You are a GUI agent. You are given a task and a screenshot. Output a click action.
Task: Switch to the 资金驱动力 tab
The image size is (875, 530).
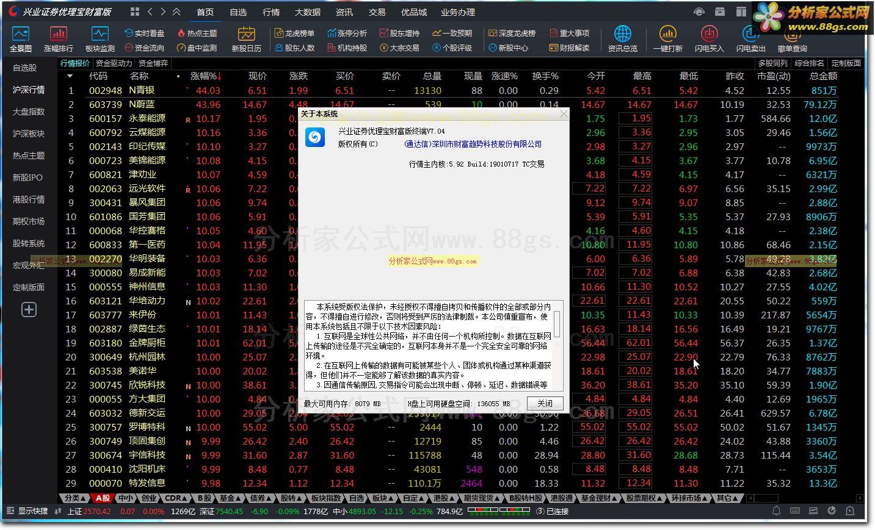[x=114, y=63]
